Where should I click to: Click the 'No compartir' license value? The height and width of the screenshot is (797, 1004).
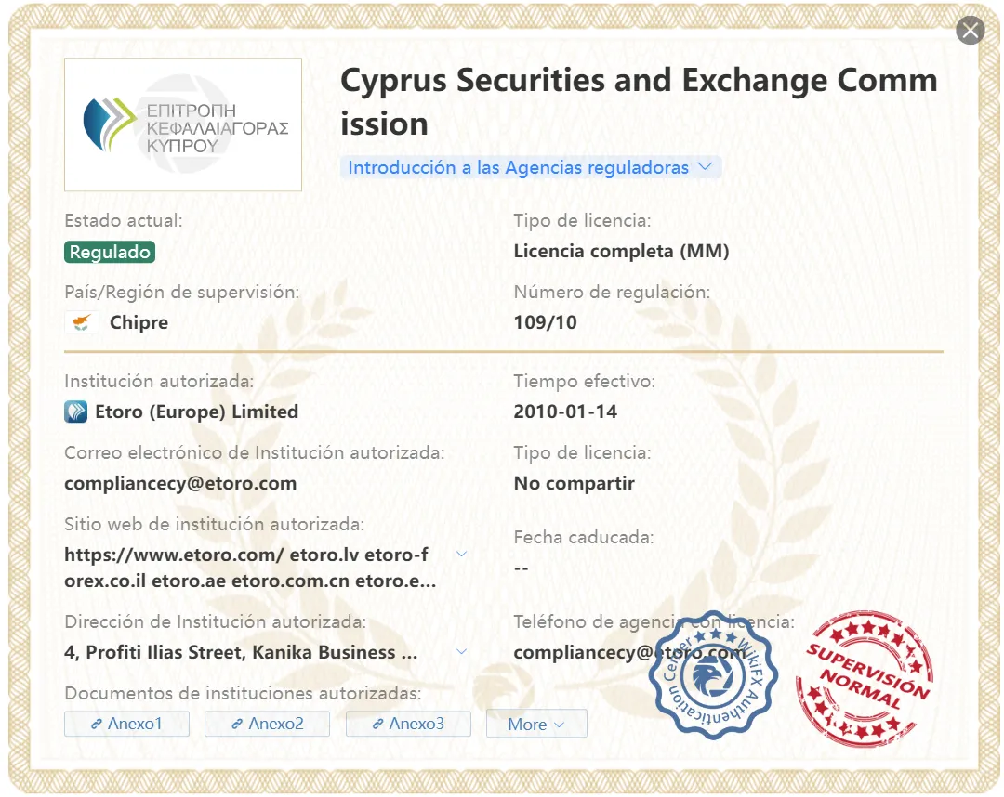tap(575, 484)
